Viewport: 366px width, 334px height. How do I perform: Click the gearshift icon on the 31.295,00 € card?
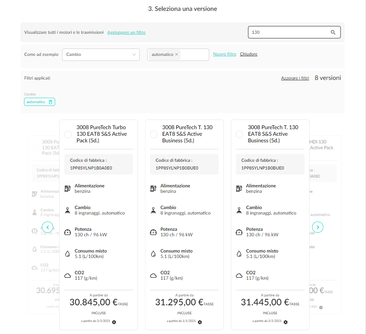click(x=153, y=210)
